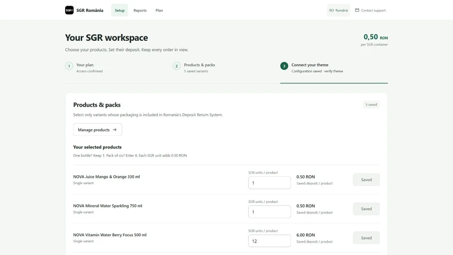Open the RO Română language selector
The image size is (453, 255).
click(x=338, y=10)
